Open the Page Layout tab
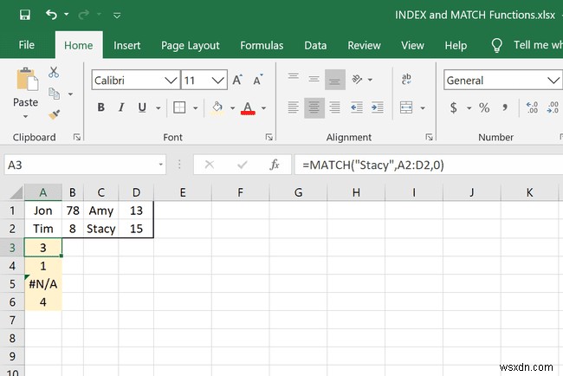 [x=190, y=46]
